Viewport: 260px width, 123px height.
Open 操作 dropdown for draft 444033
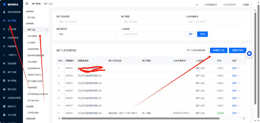coord(236,83)
